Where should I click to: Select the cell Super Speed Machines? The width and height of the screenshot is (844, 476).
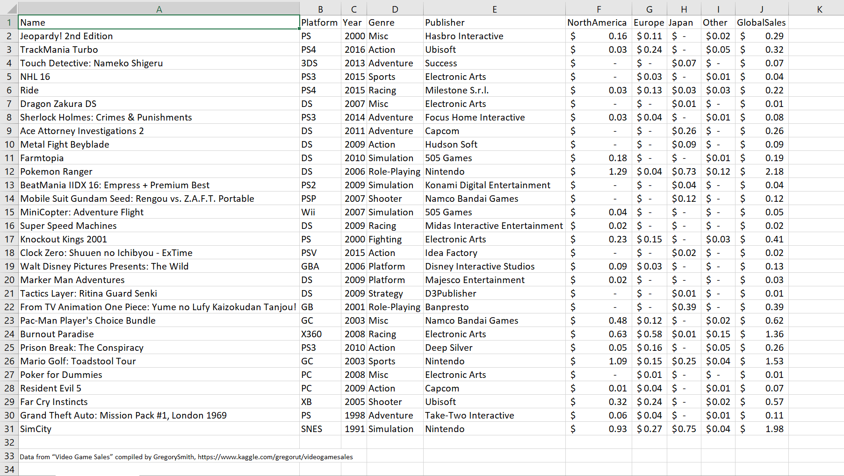[159, 226]
